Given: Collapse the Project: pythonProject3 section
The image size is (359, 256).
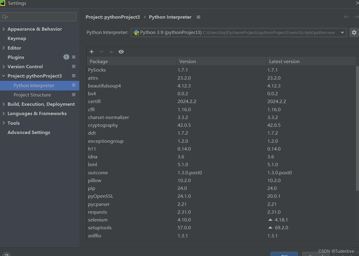Looking at the screenshot, I should point(3,76).
